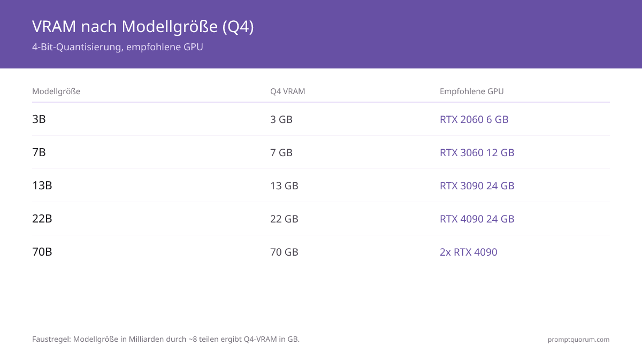The image size is (642, 361).
Task: Select the 3B model size cell
Action: [x=39, y=119]
